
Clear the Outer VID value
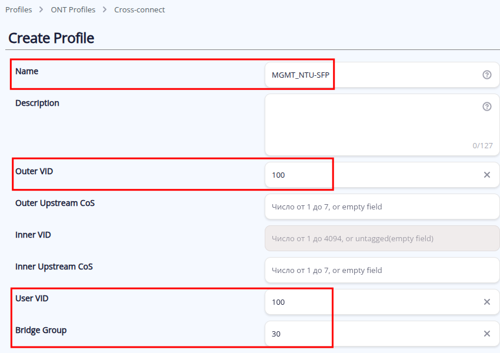tap(486, 175)
